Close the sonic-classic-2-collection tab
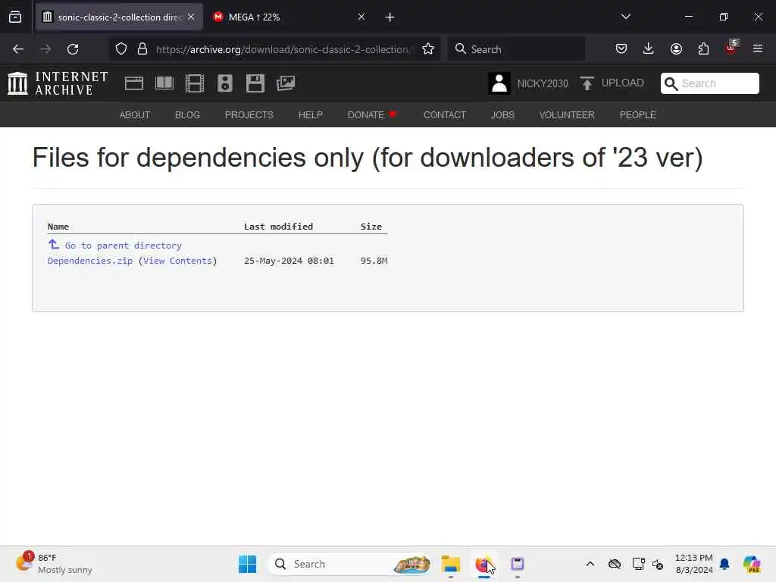The width and height of the screenshot is (776, 582). 191,17
